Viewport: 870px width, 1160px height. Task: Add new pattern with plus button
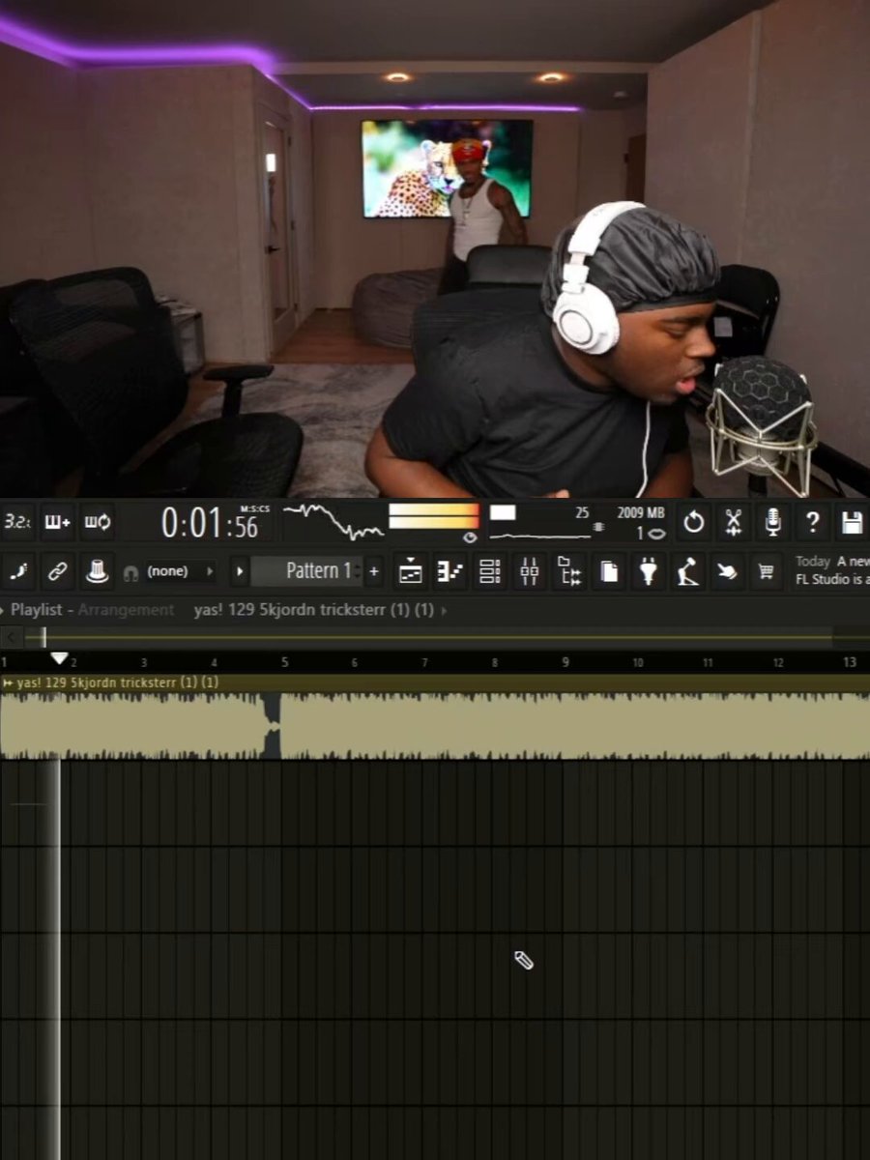point(374,571)
